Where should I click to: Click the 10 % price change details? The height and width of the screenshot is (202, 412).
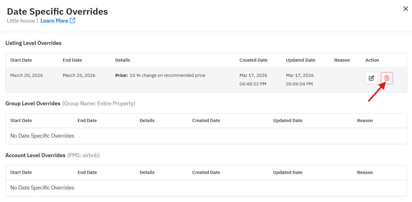(x=160, y=75)
